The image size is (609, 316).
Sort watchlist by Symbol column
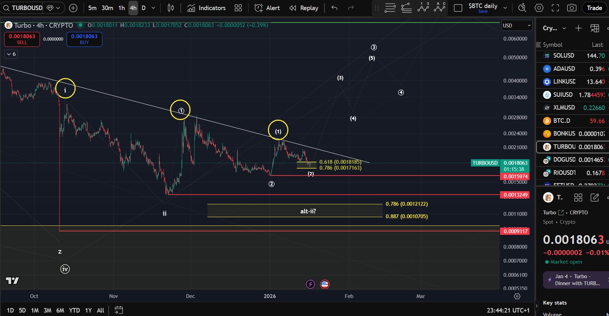tap(552, 45)
